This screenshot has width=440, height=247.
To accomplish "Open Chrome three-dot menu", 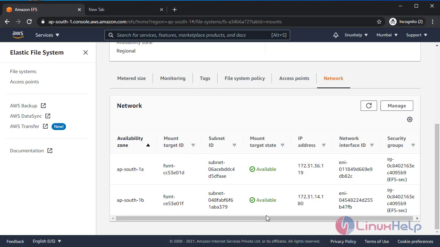I will click(x=432, y=22).
